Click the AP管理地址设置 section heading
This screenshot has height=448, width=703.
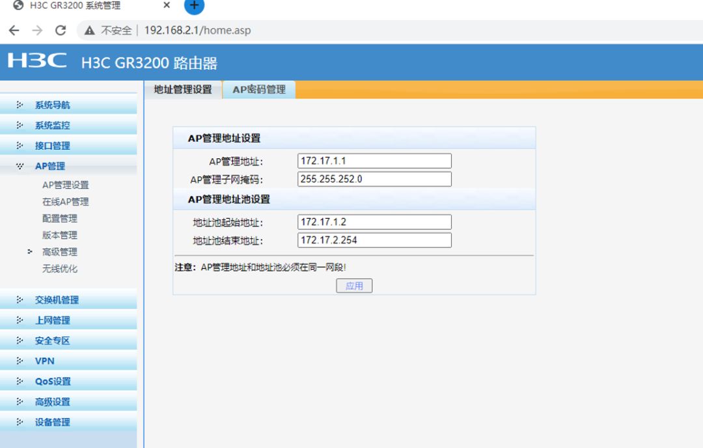coord(224,138)
